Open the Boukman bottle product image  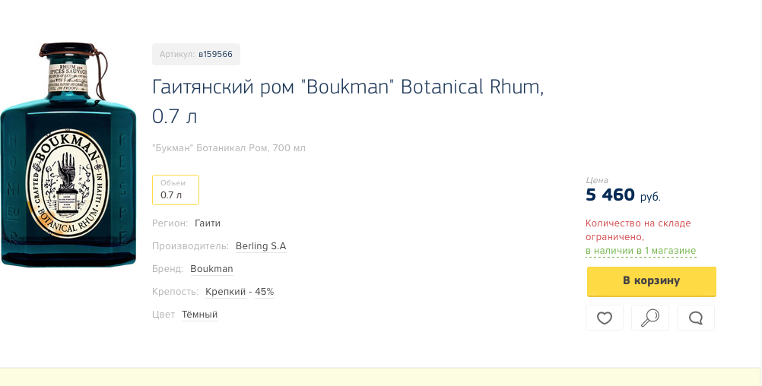(x=68, y=154)
